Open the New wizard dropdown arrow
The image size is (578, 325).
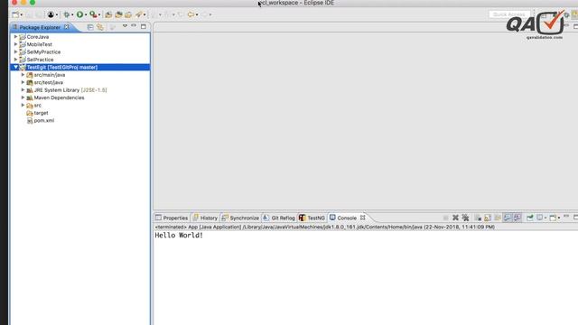point(22,15)
